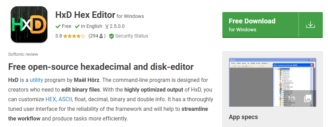Open the ASCII hyperlink in the description
Viewport: 328px width, 127px height.
pyautogui.click(x=65, y=99)
